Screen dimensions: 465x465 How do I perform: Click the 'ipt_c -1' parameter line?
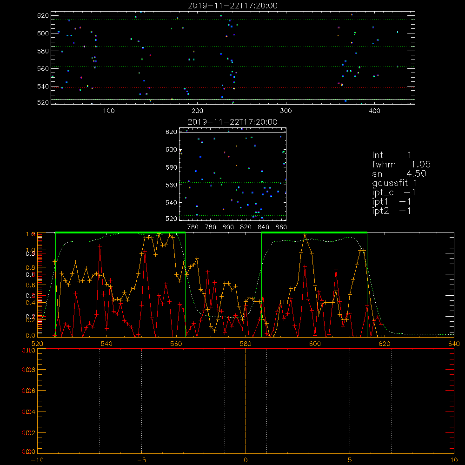[x=394, y=193]
